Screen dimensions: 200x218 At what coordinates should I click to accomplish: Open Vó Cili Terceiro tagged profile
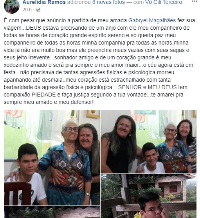[164, 2]
